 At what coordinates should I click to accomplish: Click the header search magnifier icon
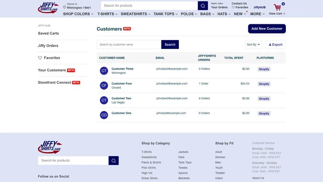coord(203,6)
